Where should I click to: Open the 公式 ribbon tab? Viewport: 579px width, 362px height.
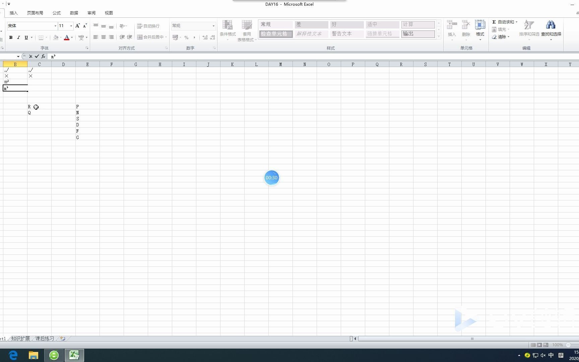(x=57, y=13)
